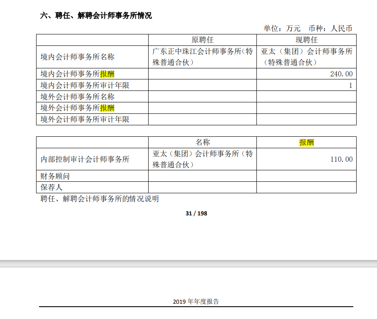
Task: Click the 单位：万元 unit label
Action: pos(282,28)
